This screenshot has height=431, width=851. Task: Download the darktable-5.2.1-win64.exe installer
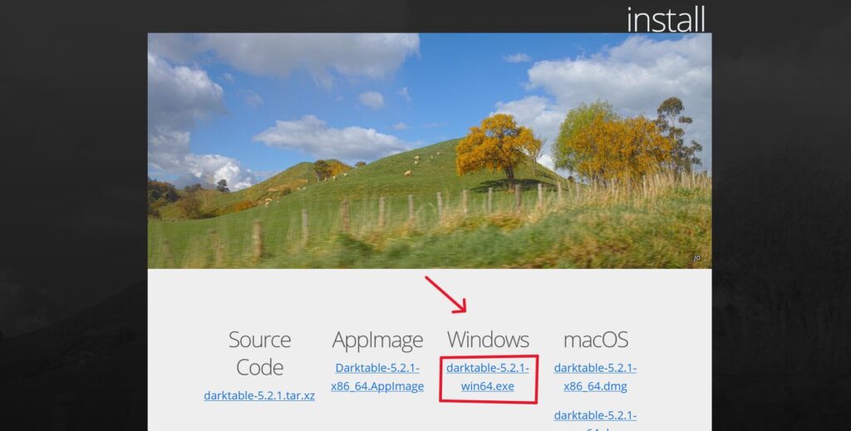[487, 377]
